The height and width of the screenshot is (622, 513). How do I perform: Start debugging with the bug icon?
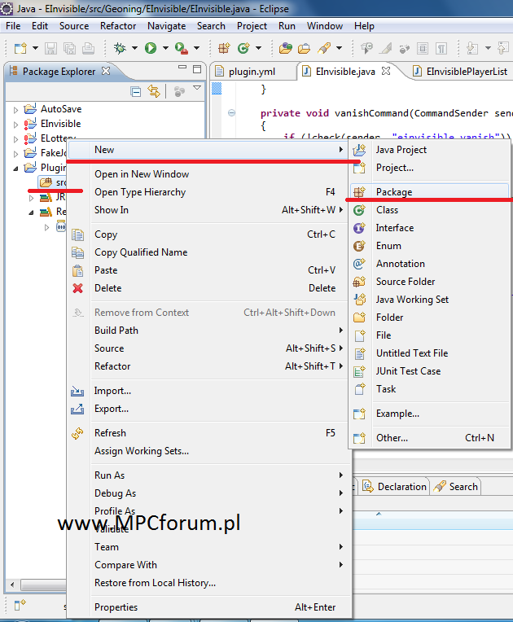(120, 48)
